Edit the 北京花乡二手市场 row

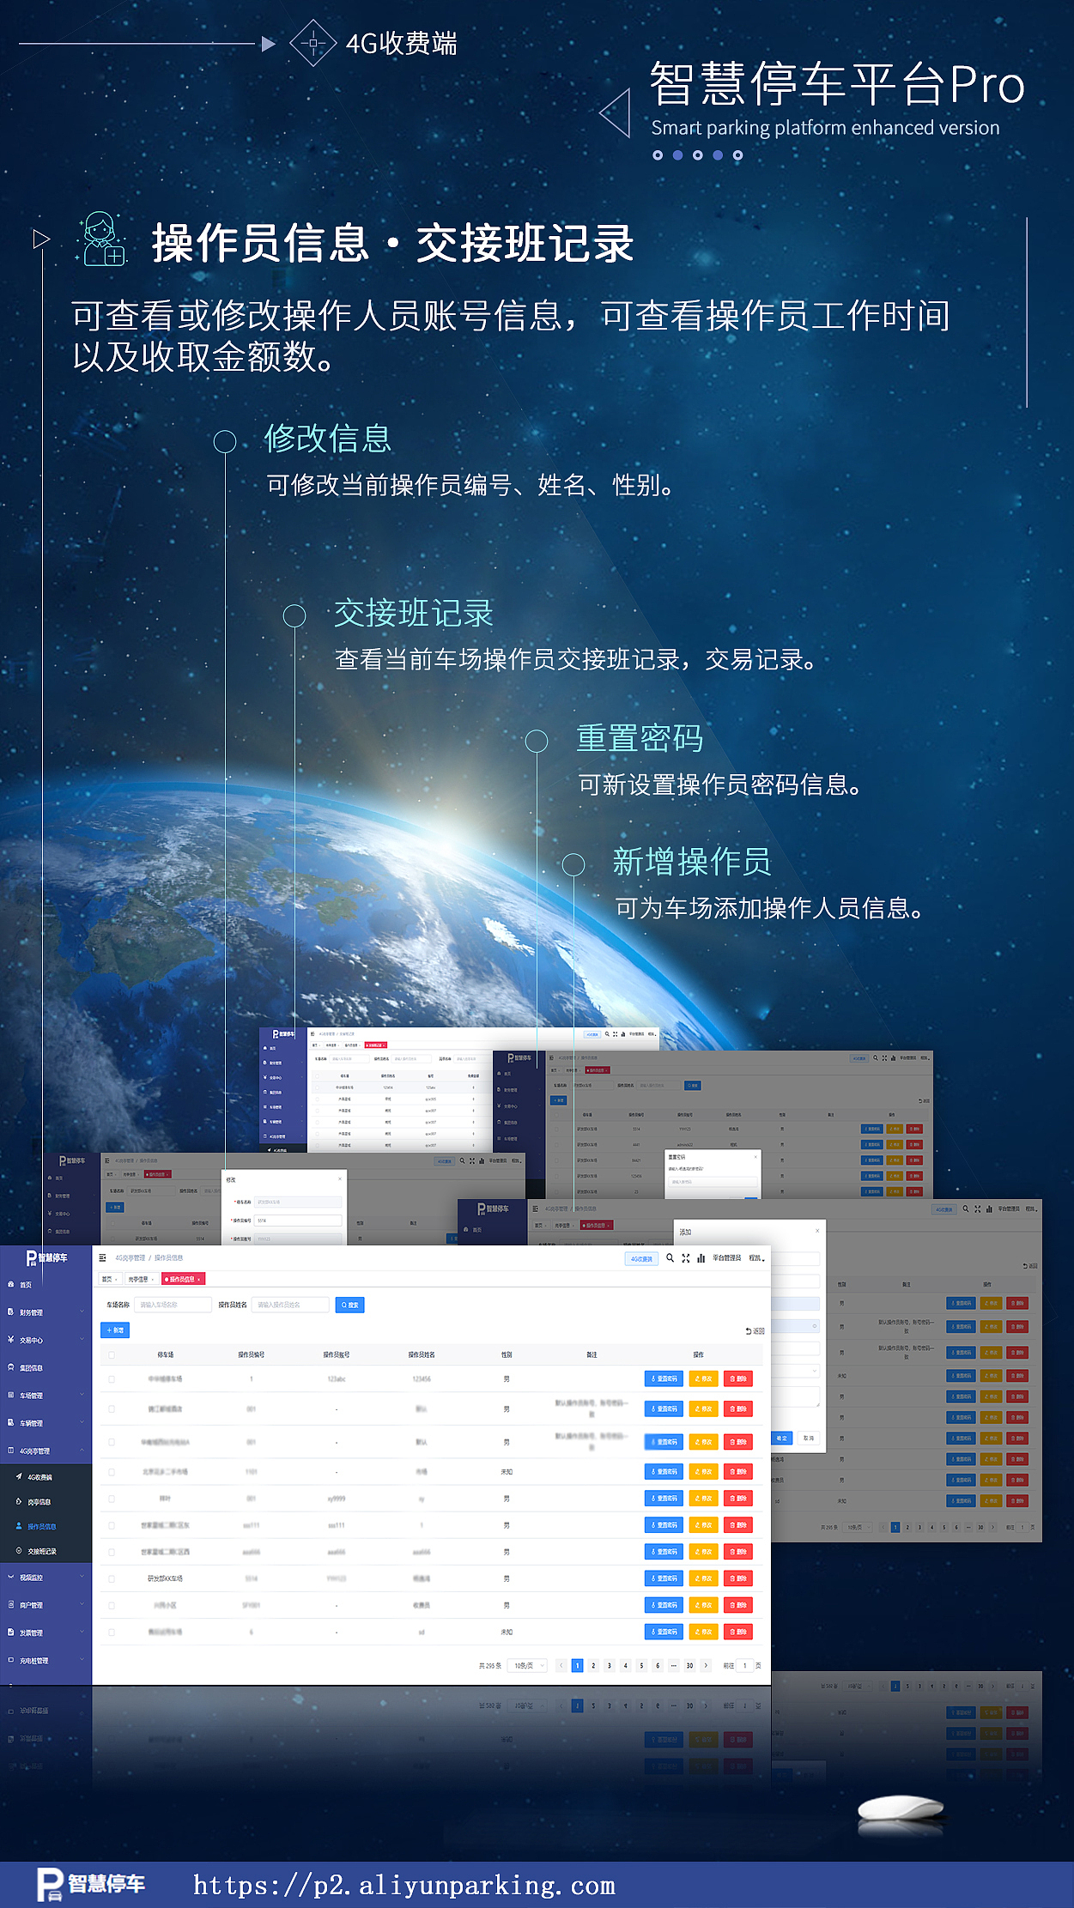(x=703, y=1471)
